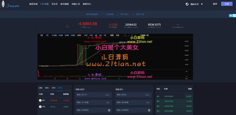The image size is (236, 115).
Task: Open the C2C交易 menu item
Action: [x=44, y=4]
